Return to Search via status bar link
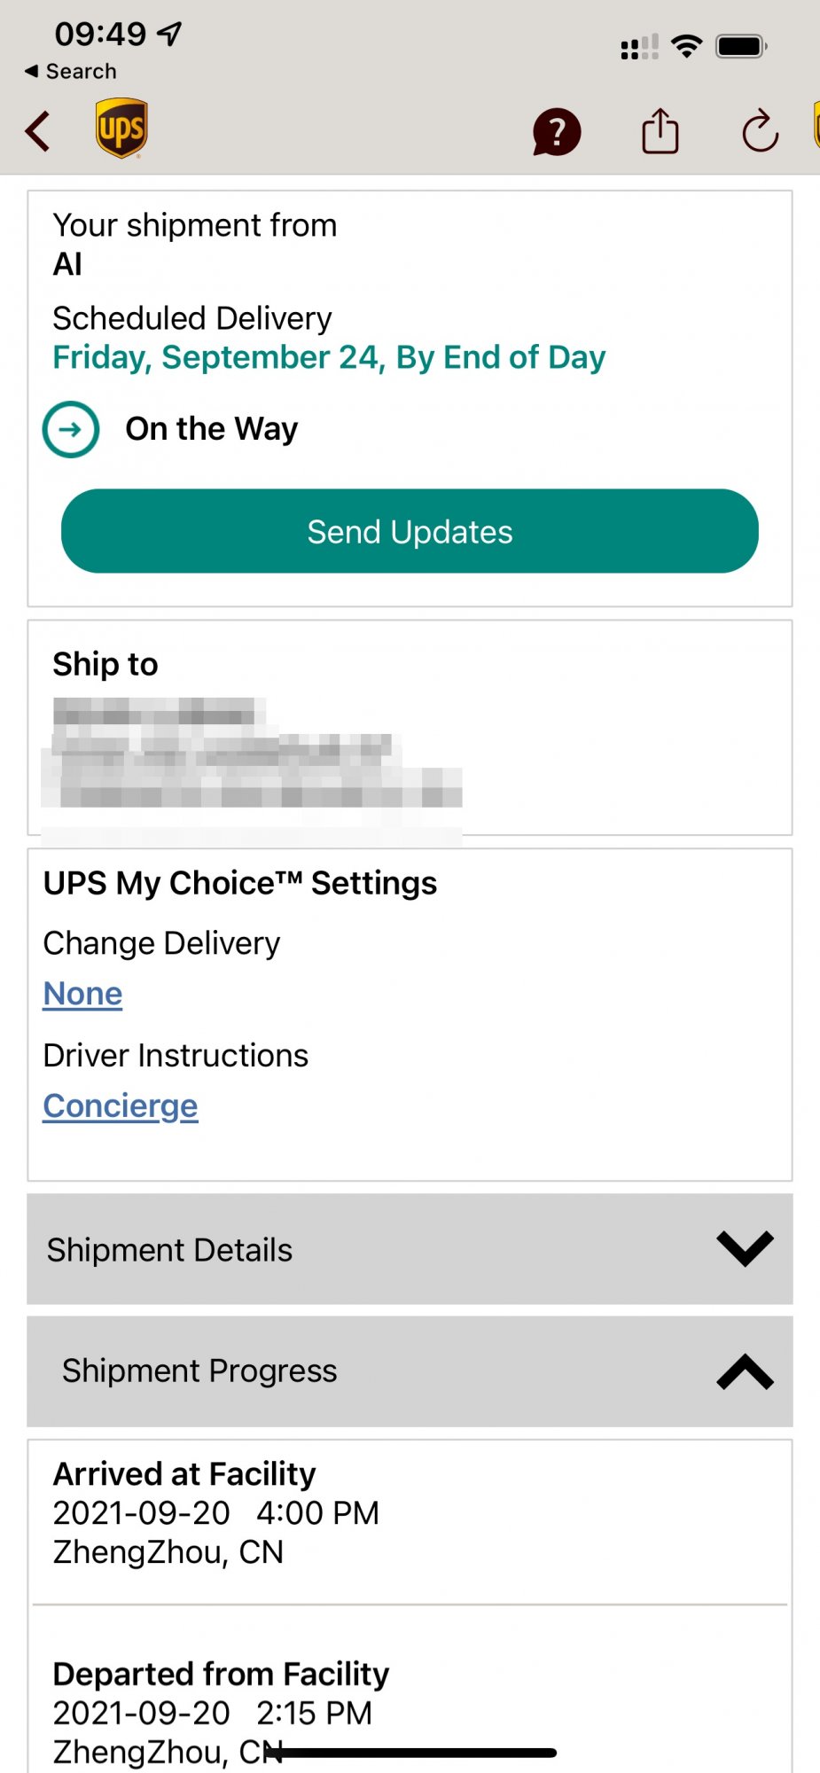 point(71,71)
